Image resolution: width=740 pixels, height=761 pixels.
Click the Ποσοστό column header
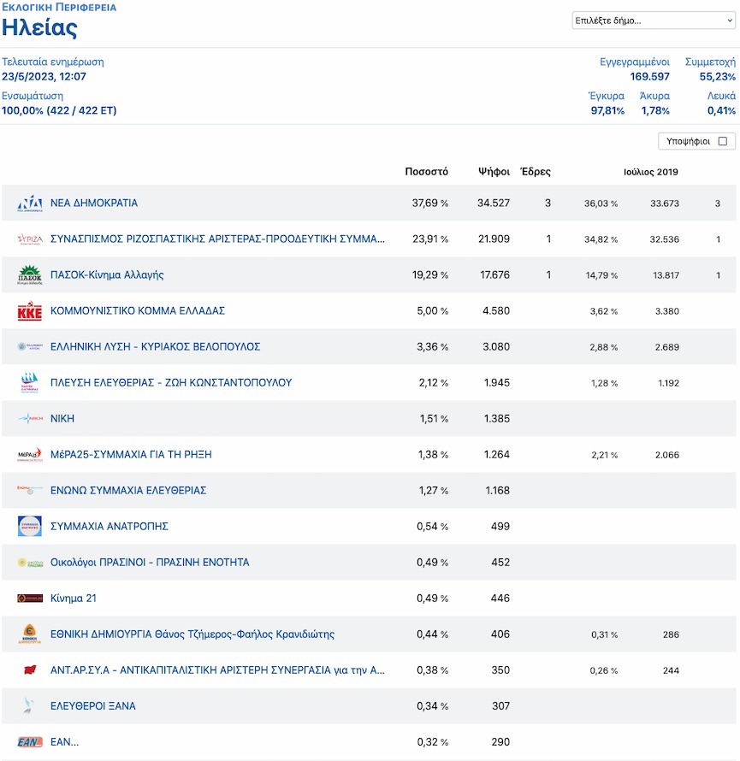coord(426,171)
